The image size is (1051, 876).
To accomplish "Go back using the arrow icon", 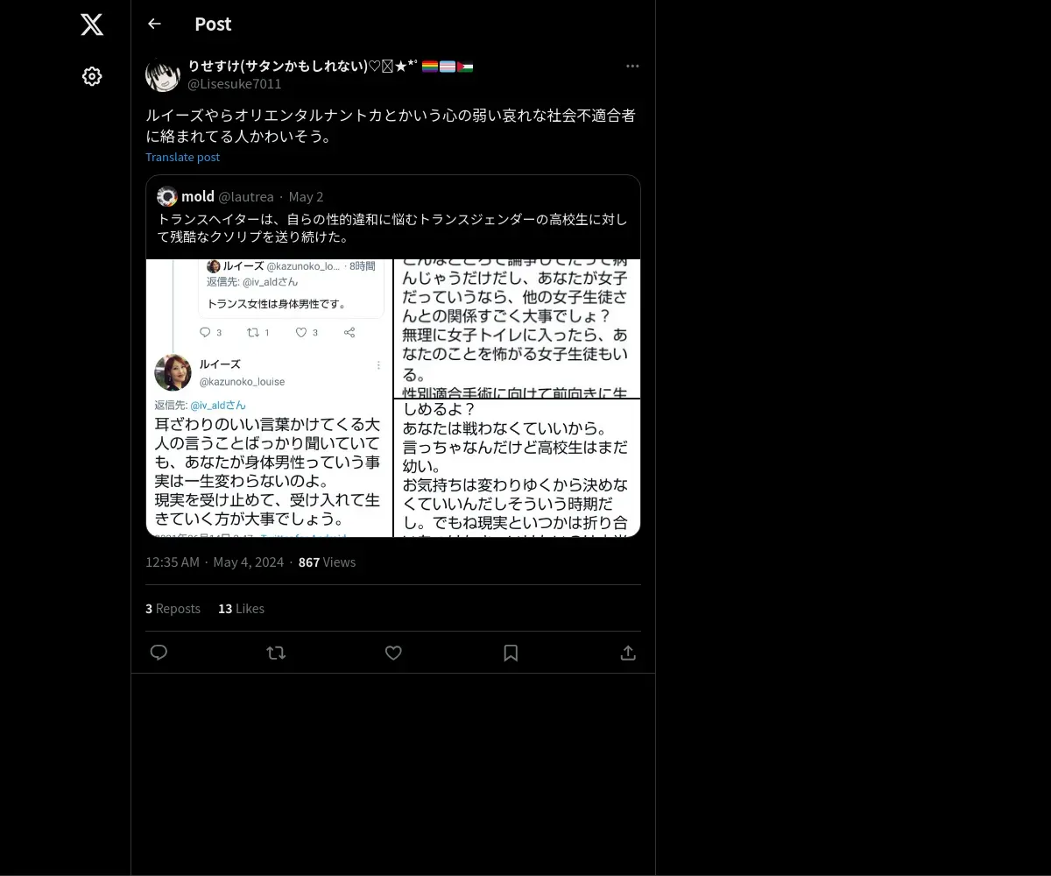I will pos(154,24).
